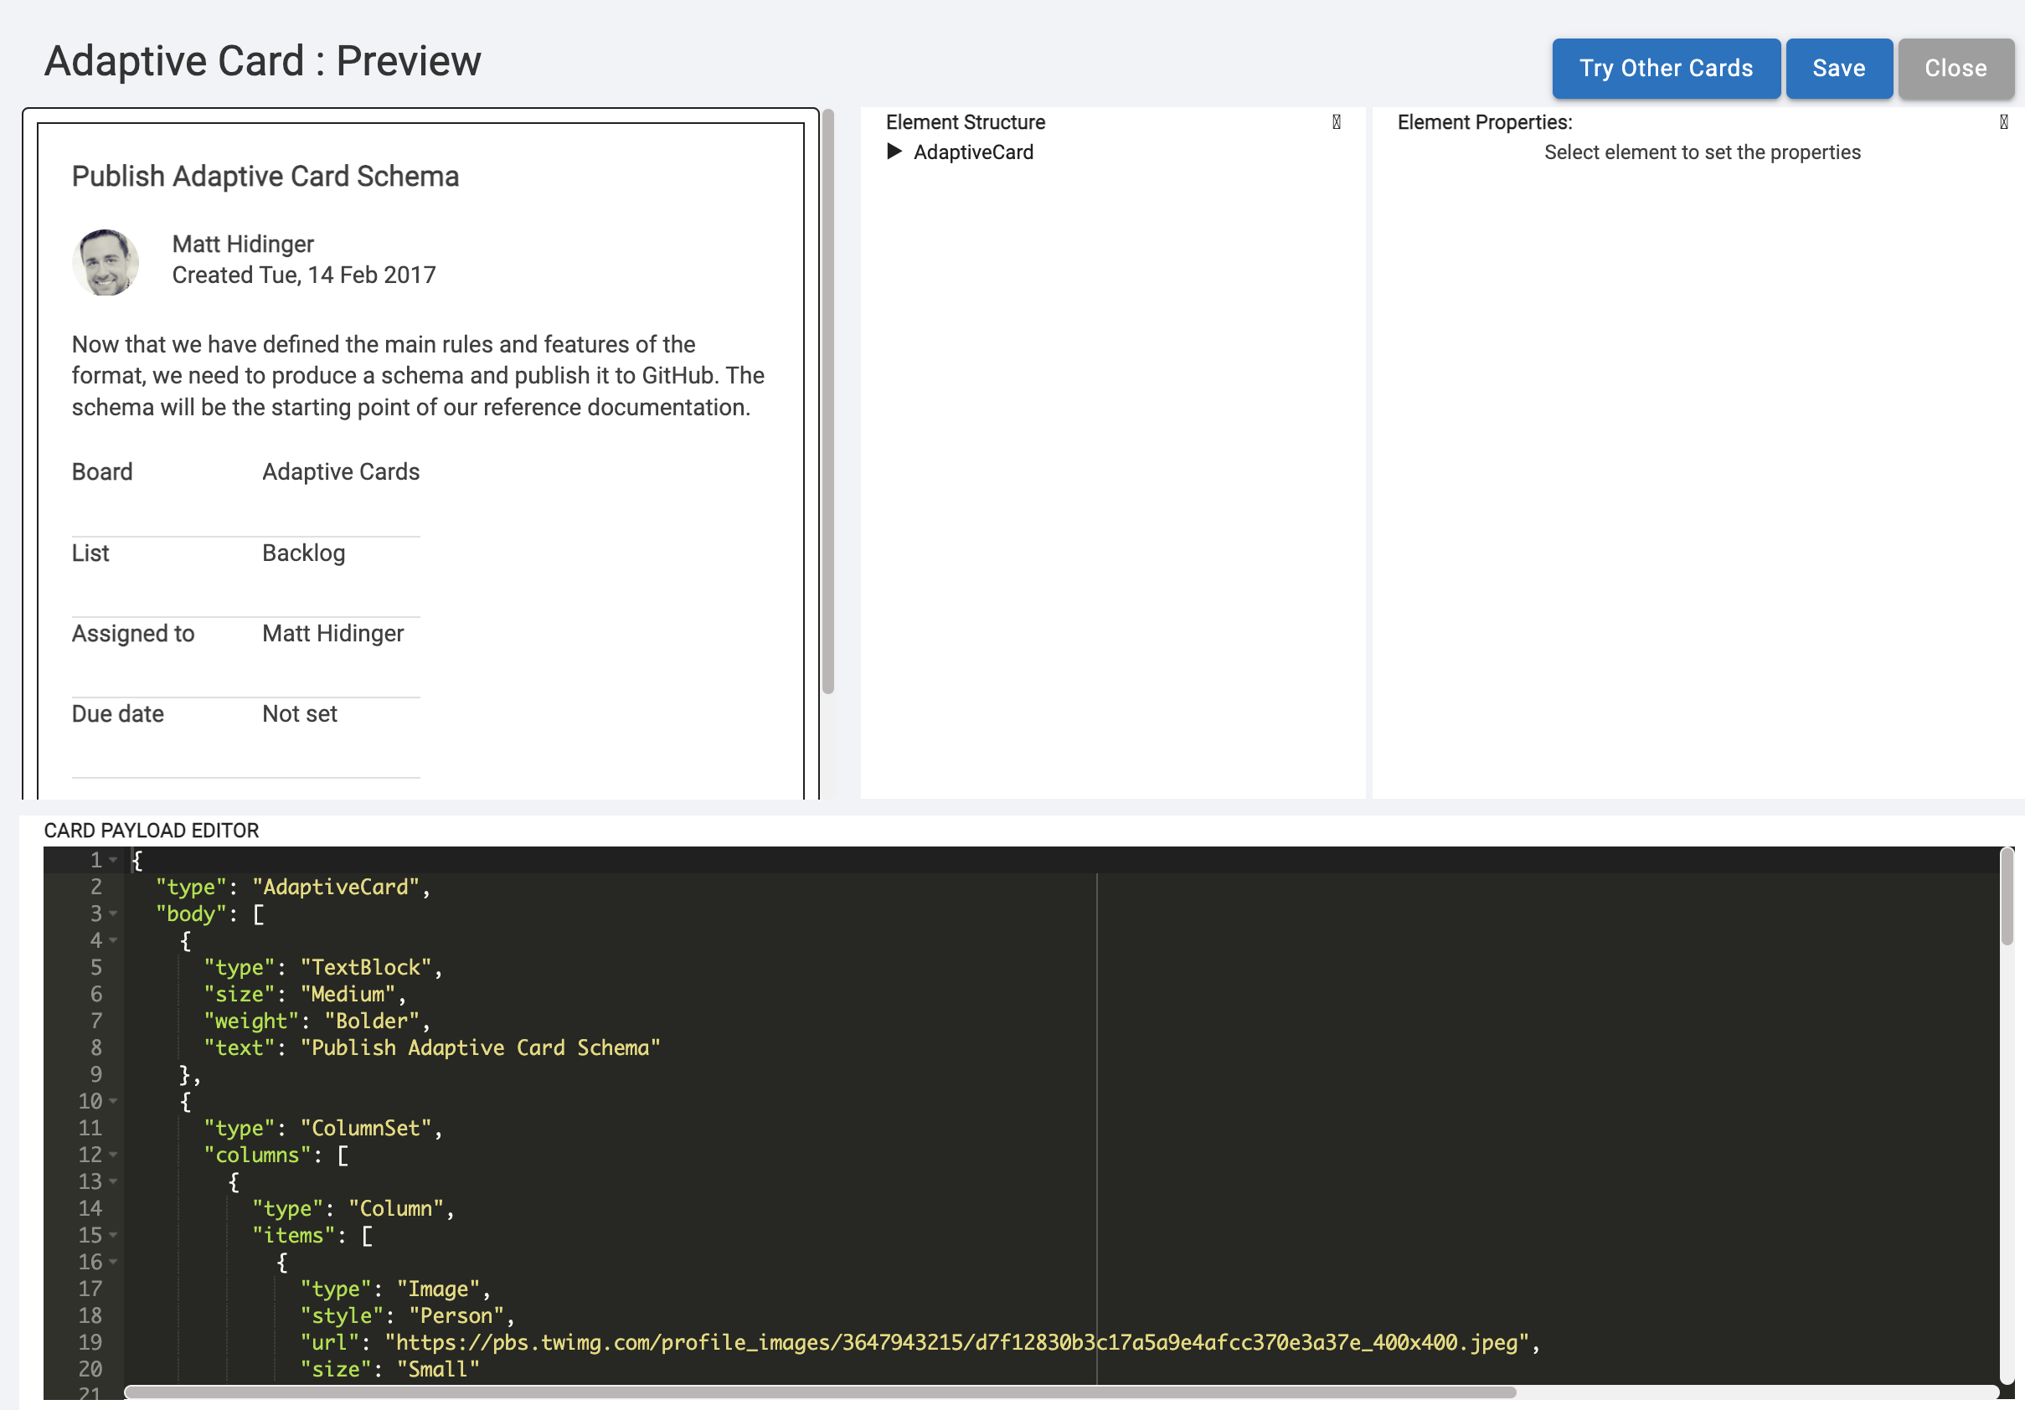The image size is (2025, 1410).
Task: Collapse code fold arrow on line 1
Action: tap(114, 860)
